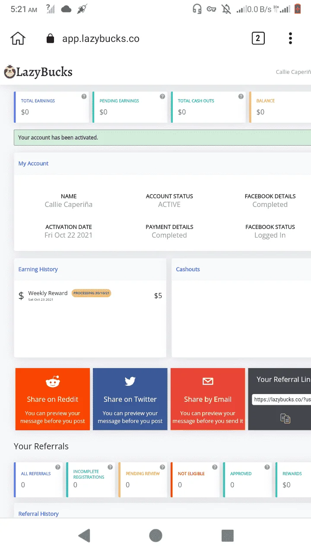Click the Not Eligible label

click(191, 474)
